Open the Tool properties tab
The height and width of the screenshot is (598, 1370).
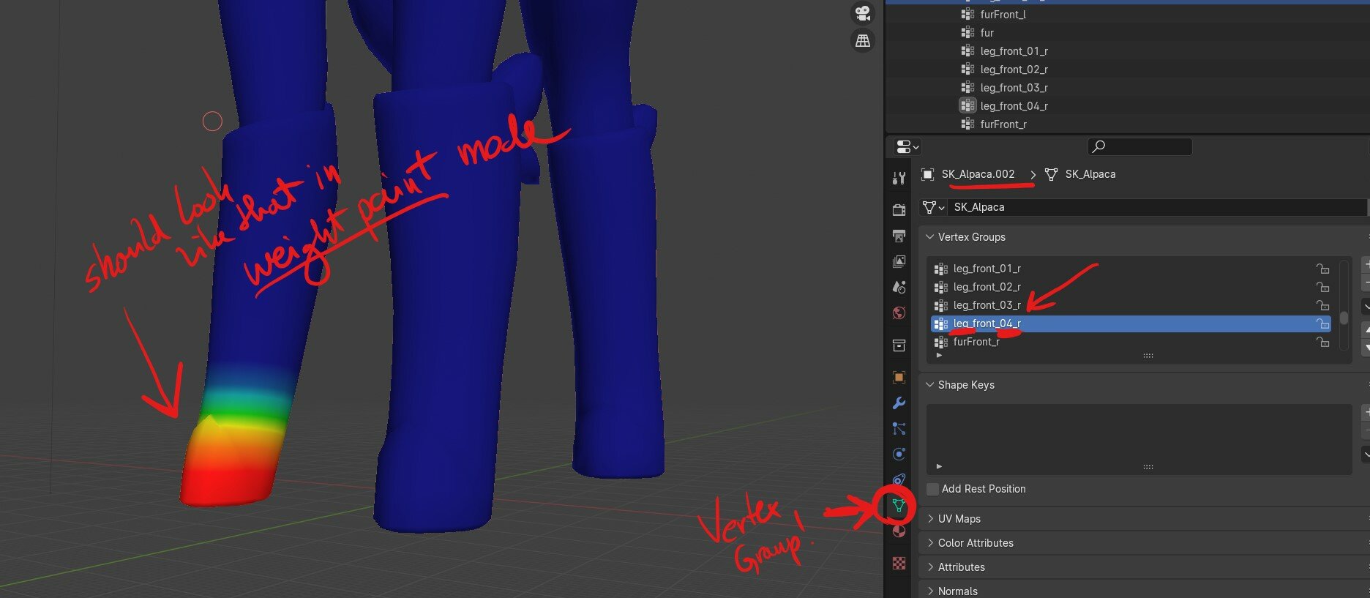pyautogui.click(x=899, y=178)
